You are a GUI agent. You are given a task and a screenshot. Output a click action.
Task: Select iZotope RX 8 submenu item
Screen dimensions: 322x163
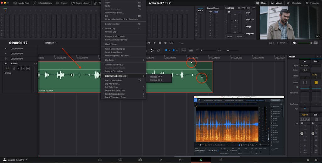156,80
